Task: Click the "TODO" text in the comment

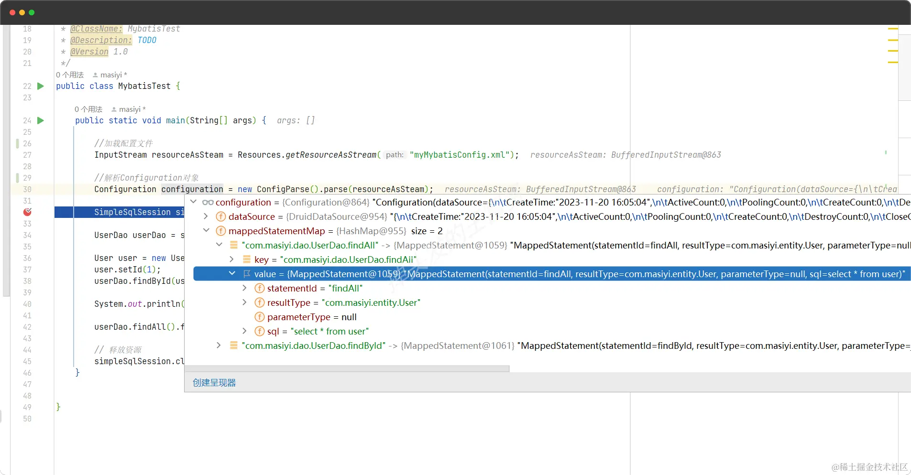Action: point(147,40)
